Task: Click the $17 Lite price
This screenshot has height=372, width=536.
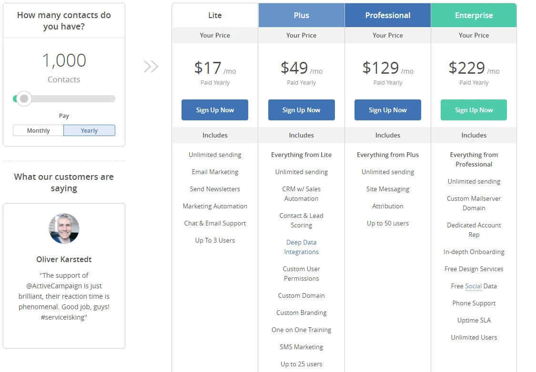Action: click(208, 68)
